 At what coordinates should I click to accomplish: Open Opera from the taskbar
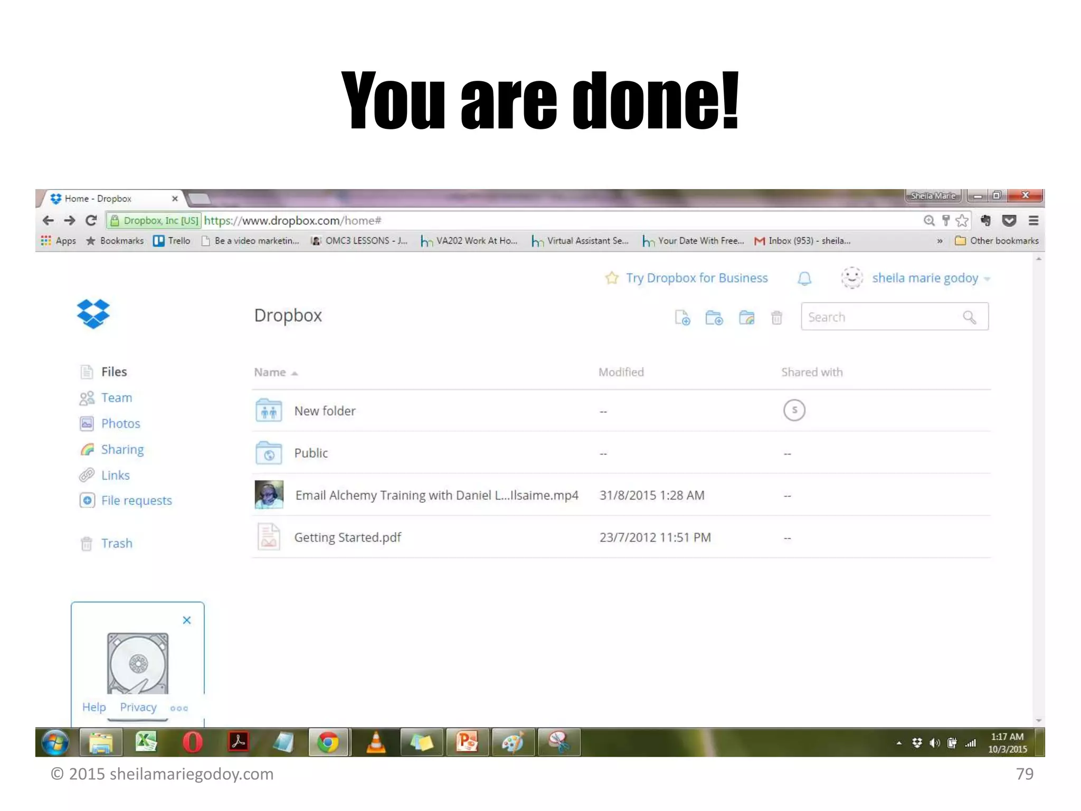tap(193, 742)
